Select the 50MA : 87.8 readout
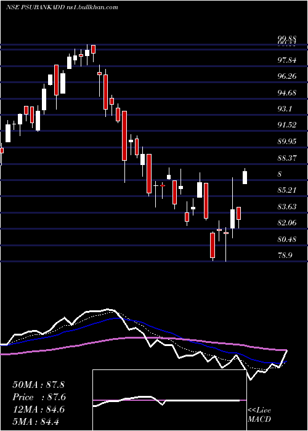308x431 pixels. click(x=39, y=385)
